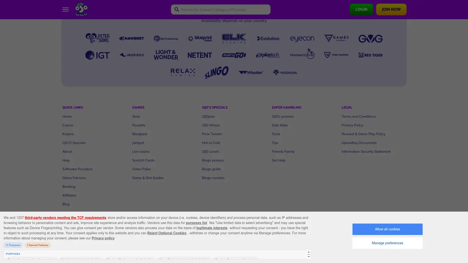Image resolution: width=468 pixels, height=263 pixels.
Task: Open the Slingo provider logo
Action: point(217,72)
